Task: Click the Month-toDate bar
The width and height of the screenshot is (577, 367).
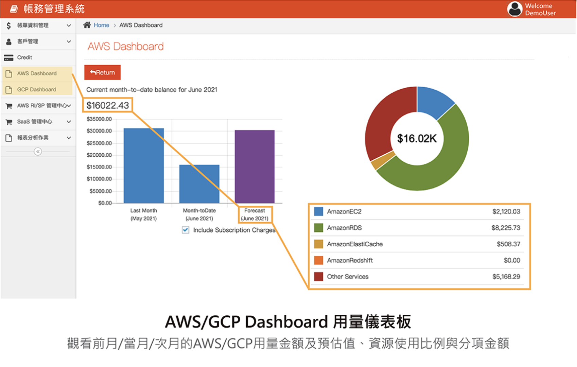Action: pyautogui.click(x=199, y=184)
